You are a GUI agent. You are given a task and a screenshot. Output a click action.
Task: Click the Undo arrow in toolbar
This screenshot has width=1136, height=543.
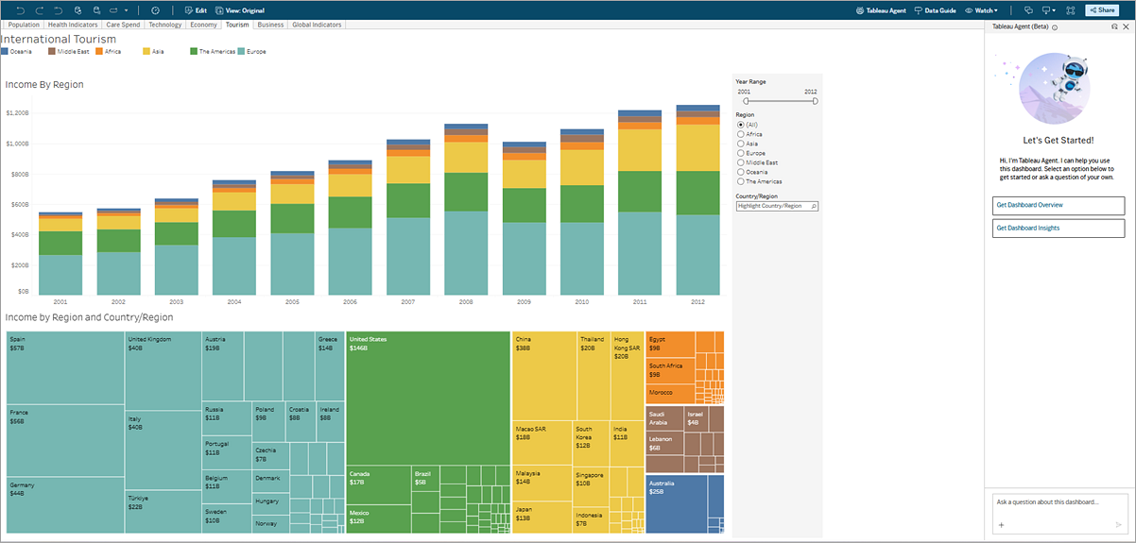point(21,9)
